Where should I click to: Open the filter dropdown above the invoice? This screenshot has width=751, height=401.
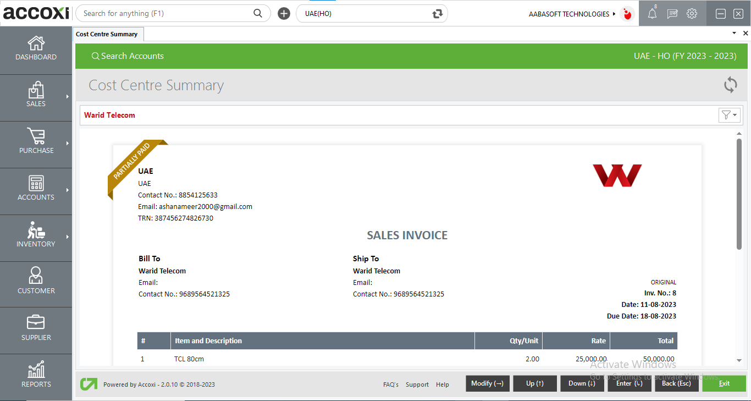click(x=730, y=115)
